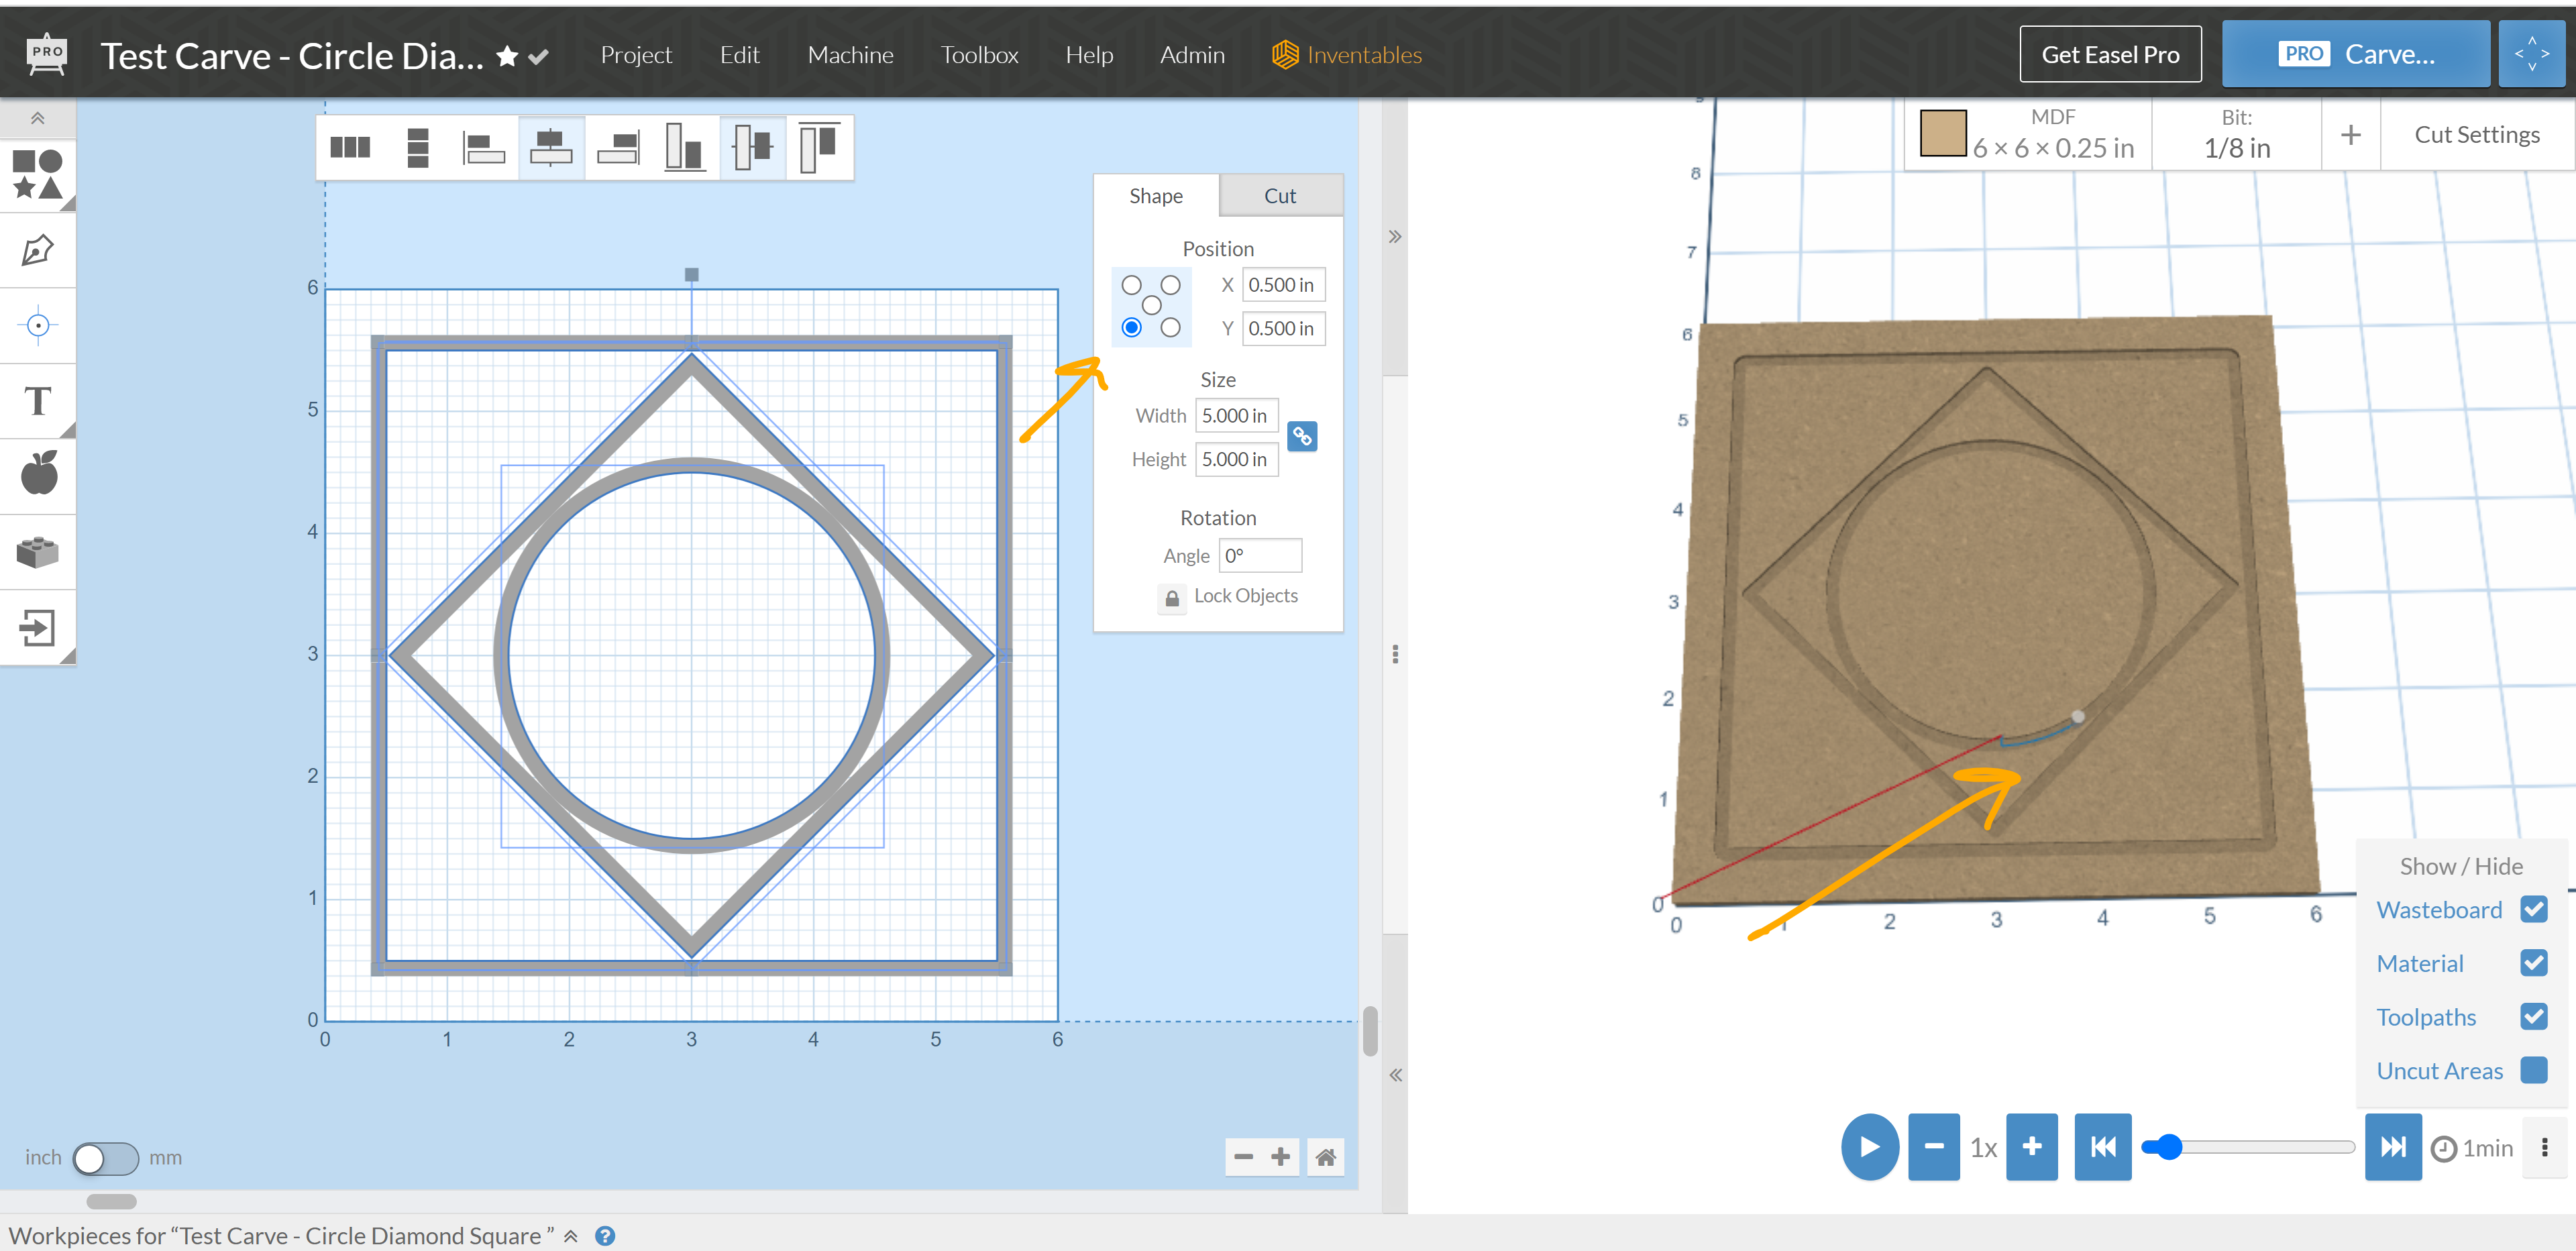
Task: Open the apple icon library
Action: point(38,474)
